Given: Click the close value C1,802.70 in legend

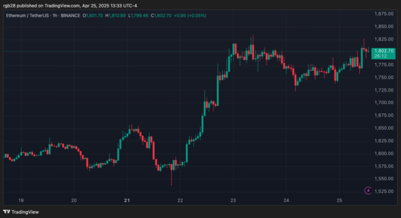Looking at the screenshot, I should (x=164, y=15).
